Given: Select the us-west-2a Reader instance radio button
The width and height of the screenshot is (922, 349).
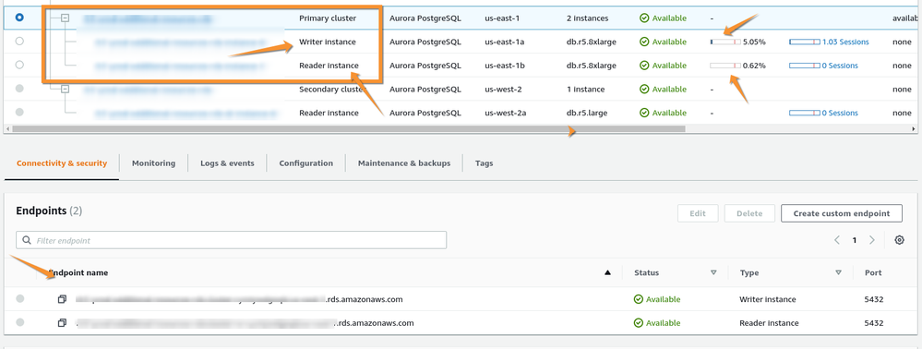Looking at the screenshot, I should [x=19, y=112].
